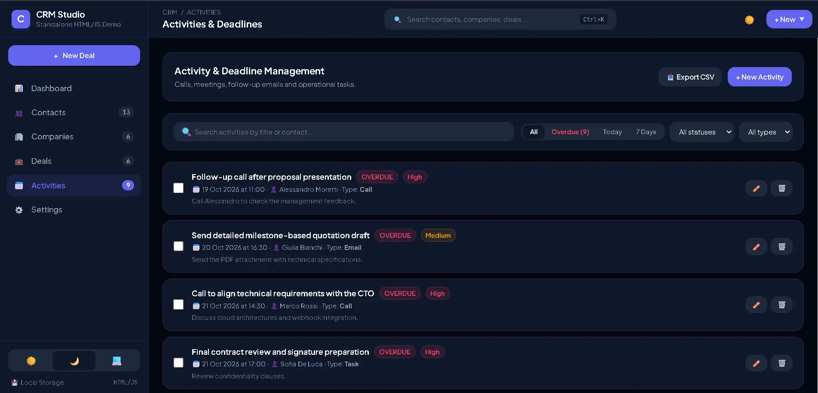
Task: Click the Local Storage label in sidebar footer
Action: click(x=42, y=383)
